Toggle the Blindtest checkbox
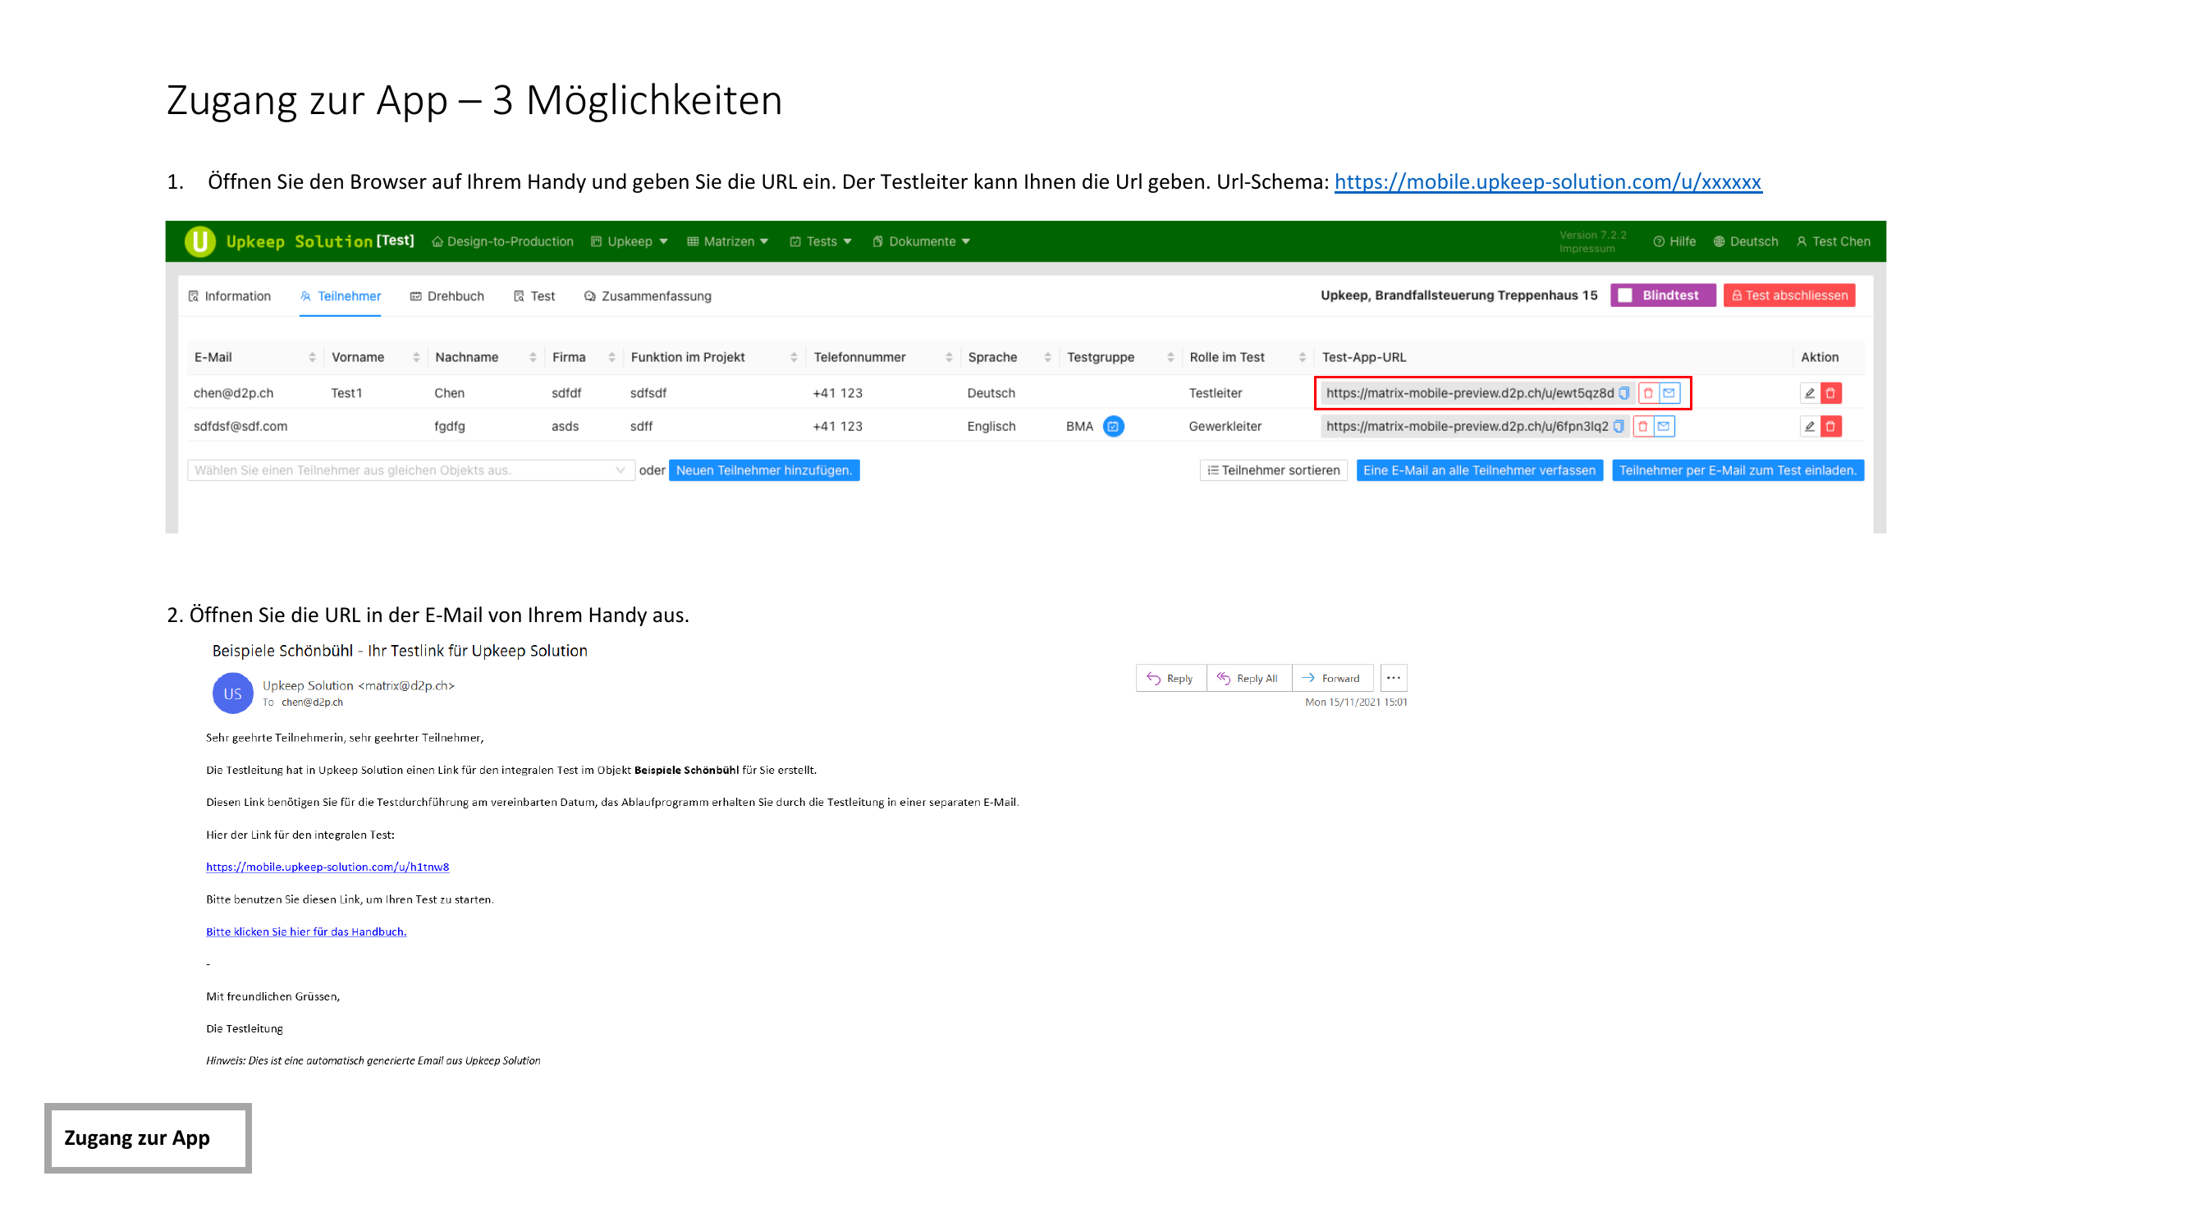Viewport: 2189px width, 1231px height. point(1625,295)
